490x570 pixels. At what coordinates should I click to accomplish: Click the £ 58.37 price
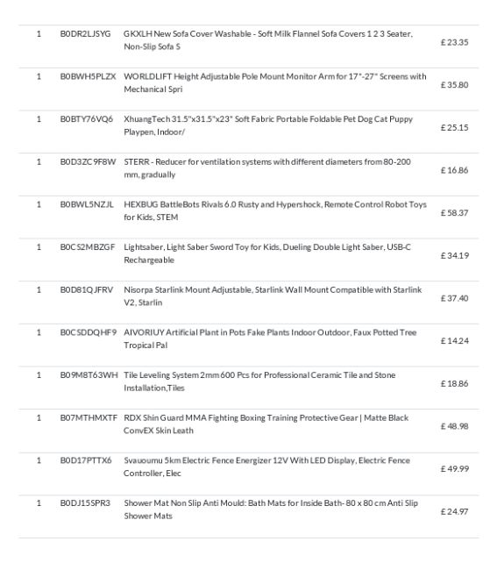coord(454,213)
